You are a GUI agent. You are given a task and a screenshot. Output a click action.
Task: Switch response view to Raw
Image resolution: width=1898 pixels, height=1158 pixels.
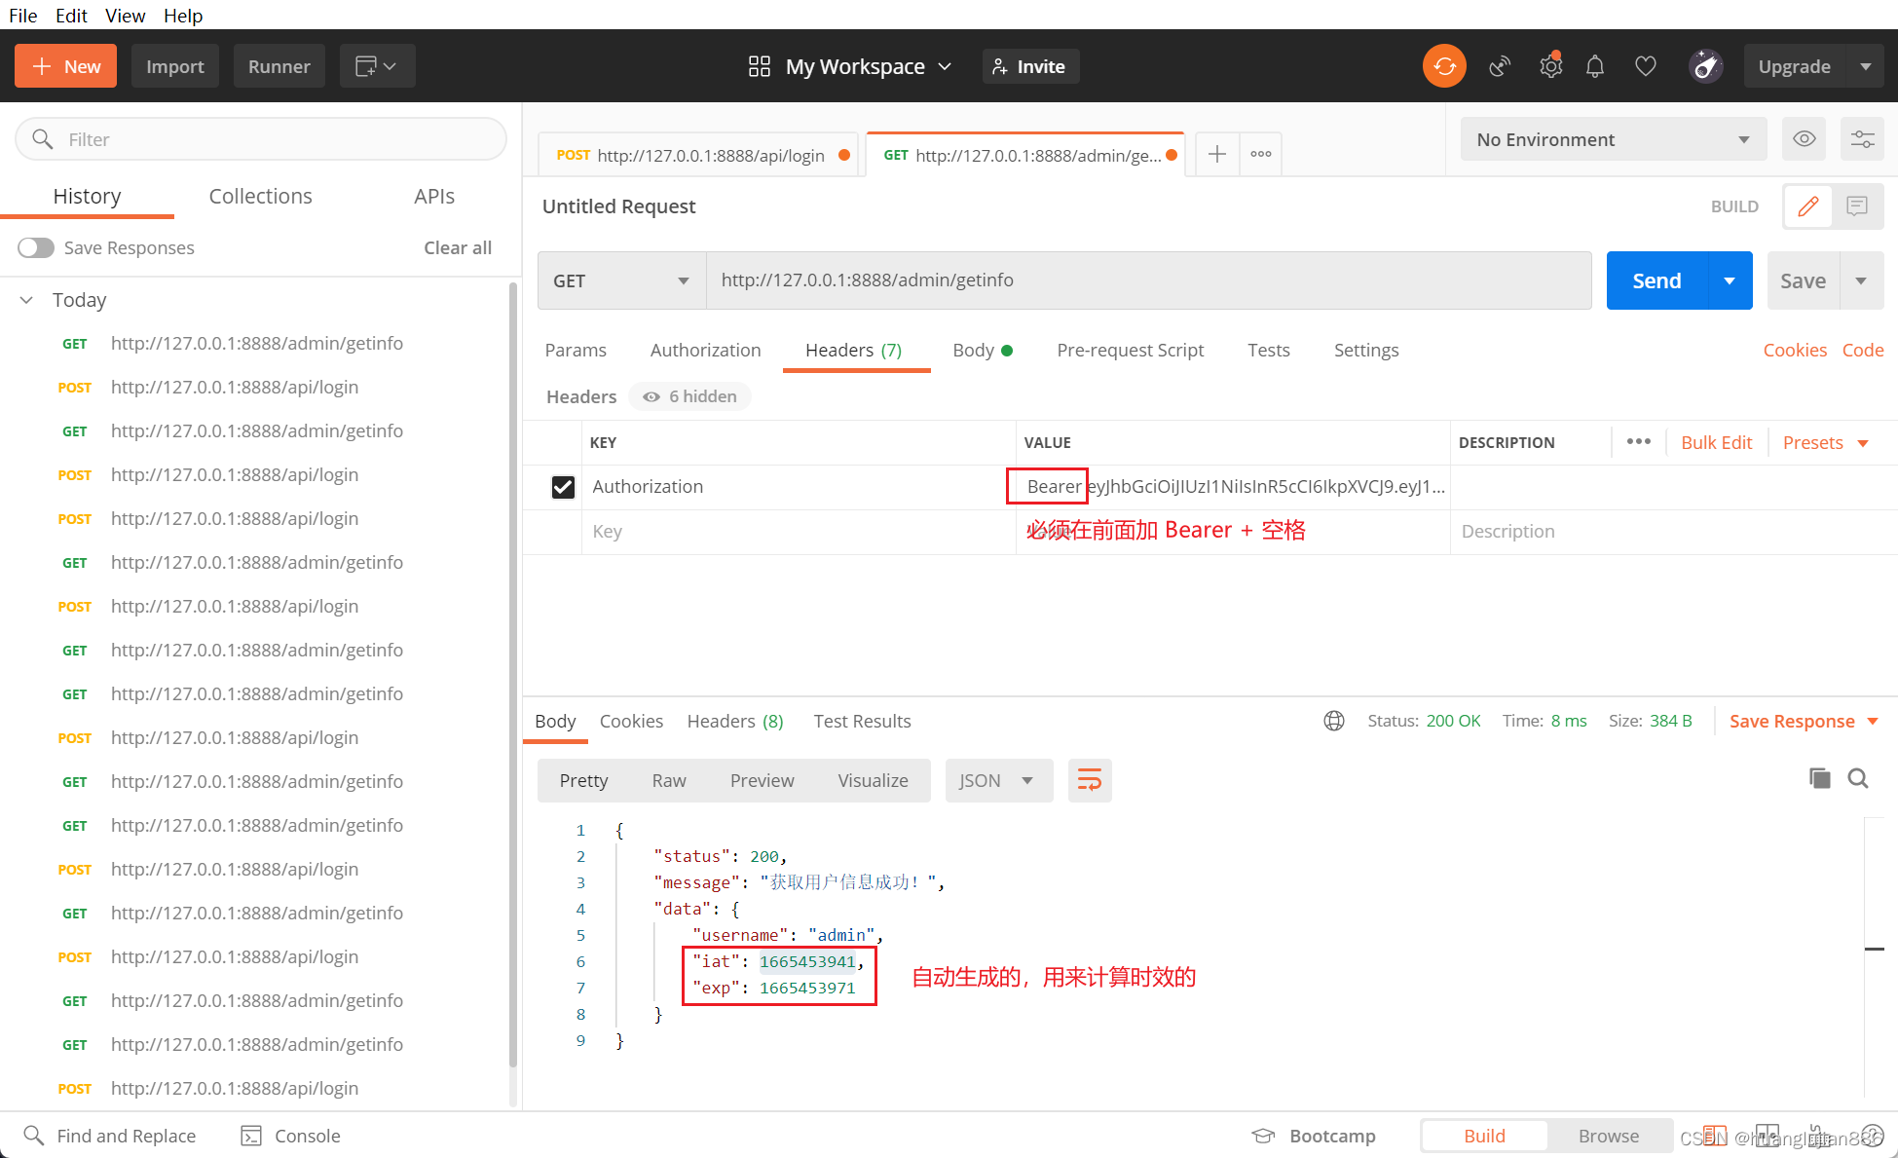pos(669,780)
